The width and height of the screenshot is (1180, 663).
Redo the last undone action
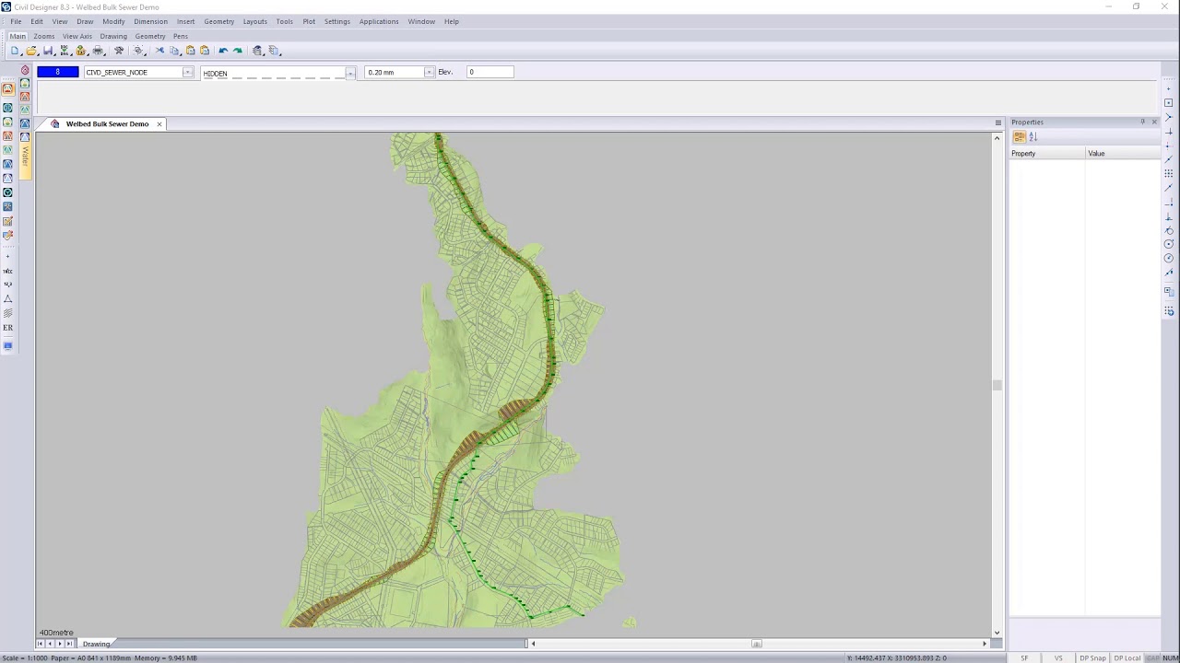tap(238, 51)
